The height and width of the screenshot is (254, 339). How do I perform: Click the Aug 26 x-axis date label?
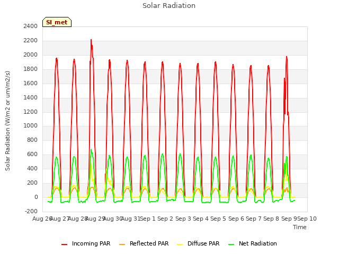tap(42, 219)
